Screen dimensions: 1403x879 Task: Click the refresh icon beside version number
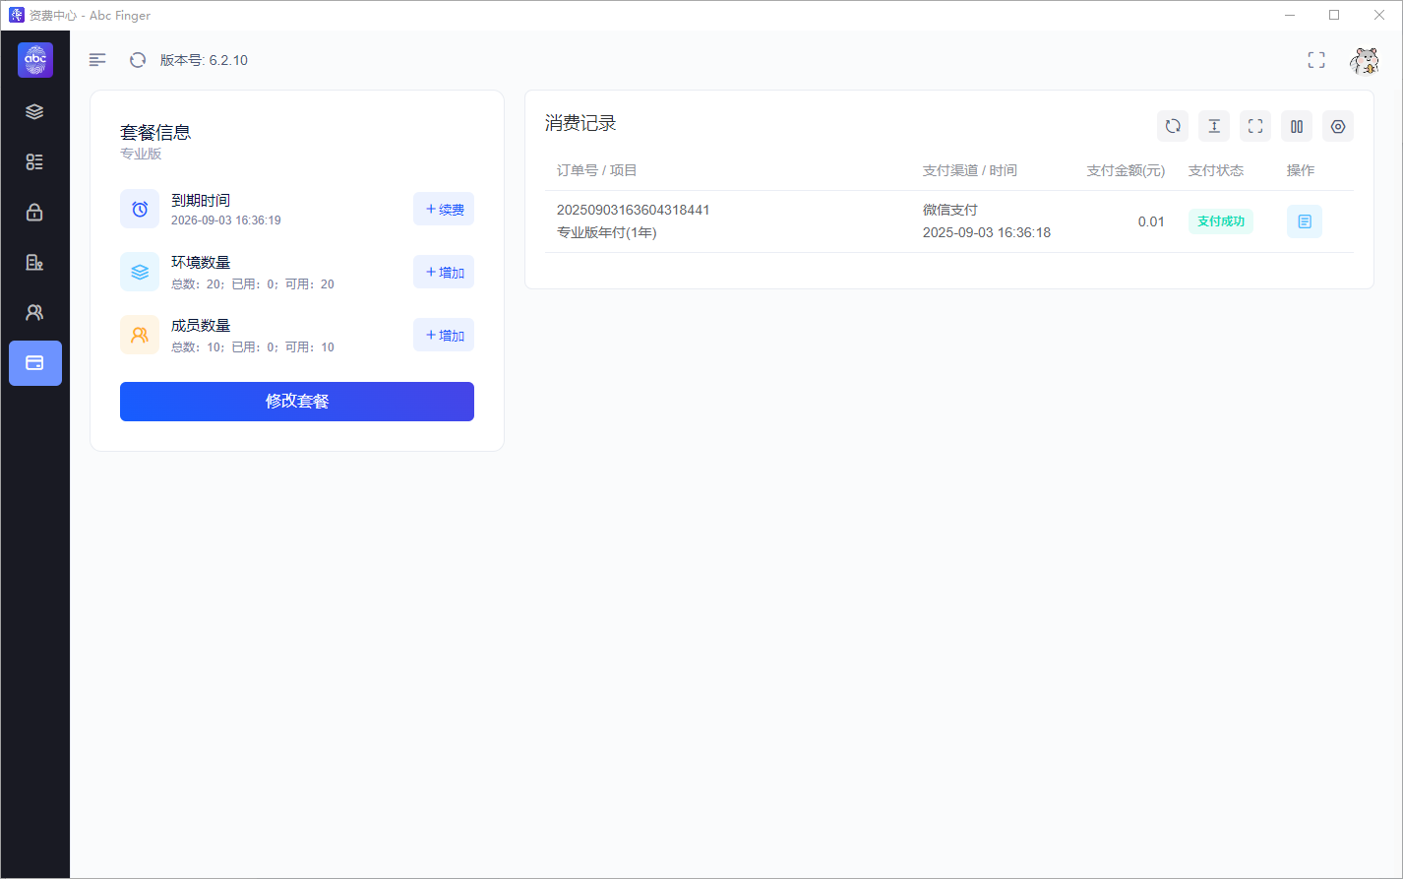pyautogui.click(x=138, y=60)
